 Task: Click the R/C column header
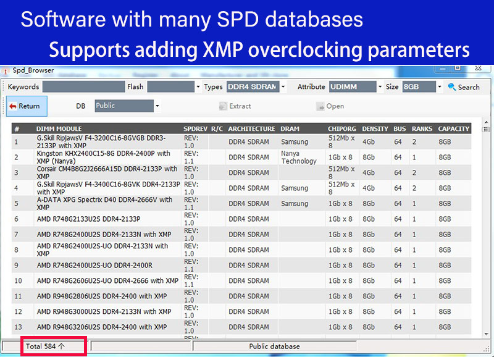(x=217, y=128)
